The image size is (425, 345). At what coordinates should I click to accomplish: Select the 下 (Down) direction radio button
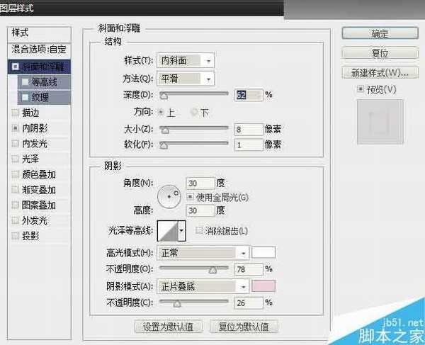pyautogui.click(x=193, y=112)
